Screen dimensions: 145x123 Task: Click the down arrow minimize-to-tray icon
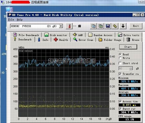(123, 26)
